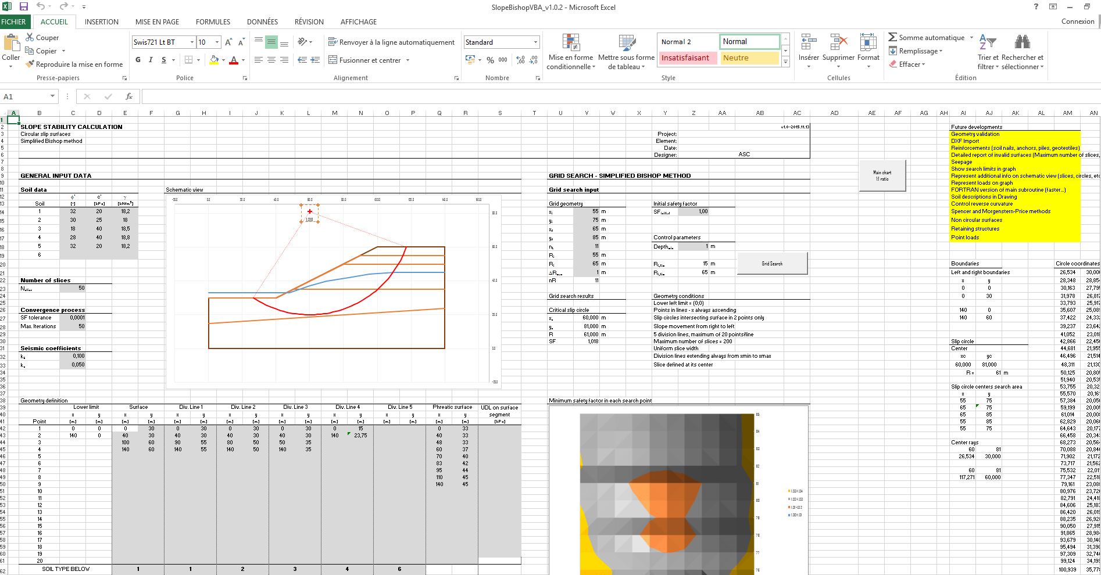Apply percent style format

(491, 60)
